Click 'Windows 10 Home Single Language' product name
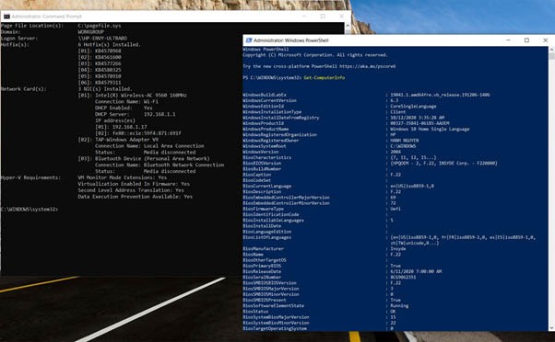Viewport: 555px width, 342px height. pyautogui.click(x=430, y=129)
